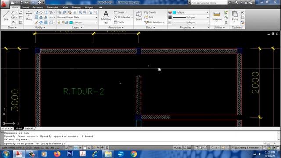
Task: Open the ByLayer linetype dropdown
Action: (191, 22)
